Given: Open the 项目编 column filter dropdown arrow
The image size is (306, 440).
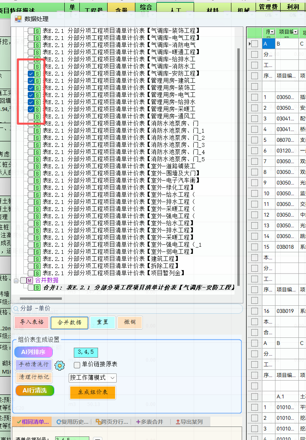Looking at the screenshot, I should [296, 32].
